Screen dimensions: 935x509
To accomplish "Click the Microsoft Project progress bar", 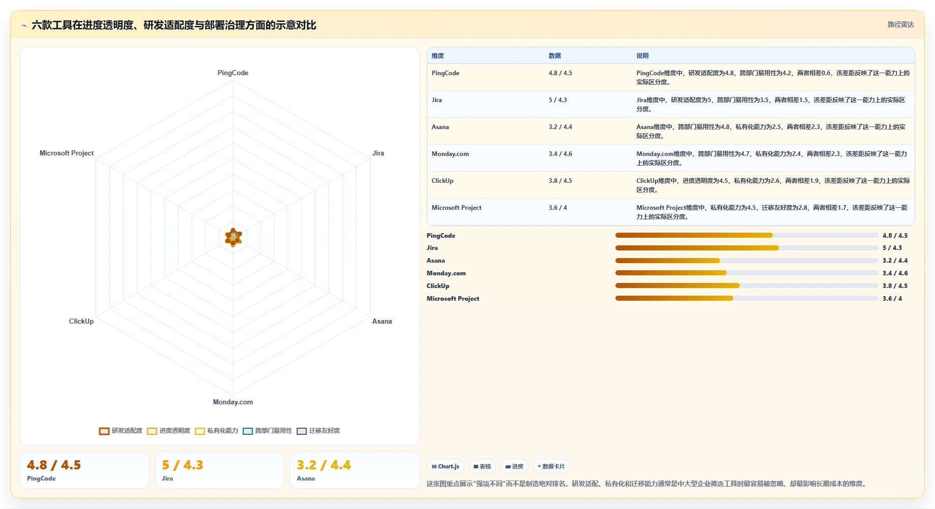I will [x=746, y=298].
